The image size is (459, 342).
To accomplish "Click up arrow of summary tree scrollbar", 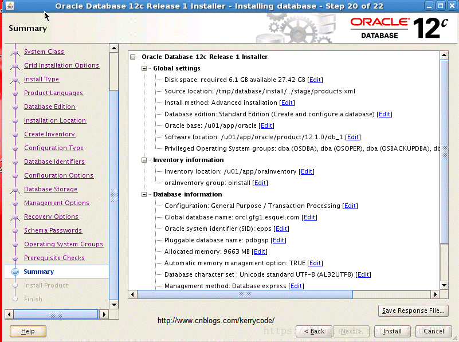I will click(x=444, y=55).
